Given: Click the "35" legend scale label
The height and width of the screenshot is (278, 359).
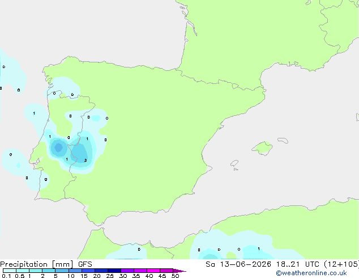Looking at the screenshot, I should (136, 276).
